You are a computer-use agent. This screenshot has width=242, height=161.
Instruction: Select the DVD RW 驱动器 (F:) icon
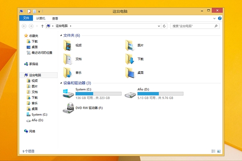tap(69, 108)
